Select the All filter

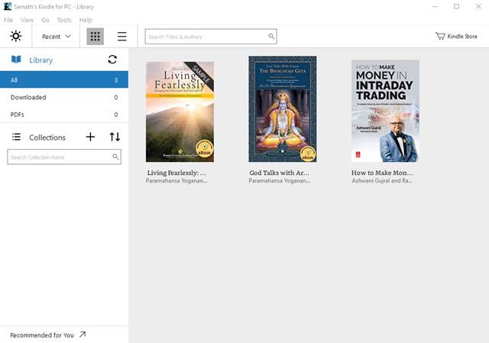[x=64, y=79]
